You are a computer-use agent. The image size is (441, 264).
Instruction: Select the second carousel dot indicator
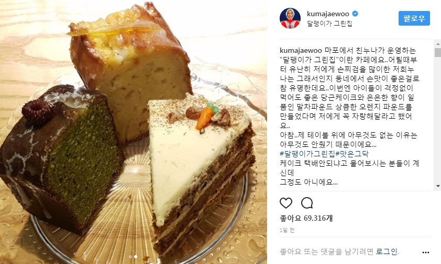(x=136, y=257)
